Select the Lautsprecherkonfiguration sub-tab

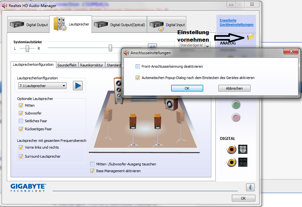click(33, 64)
